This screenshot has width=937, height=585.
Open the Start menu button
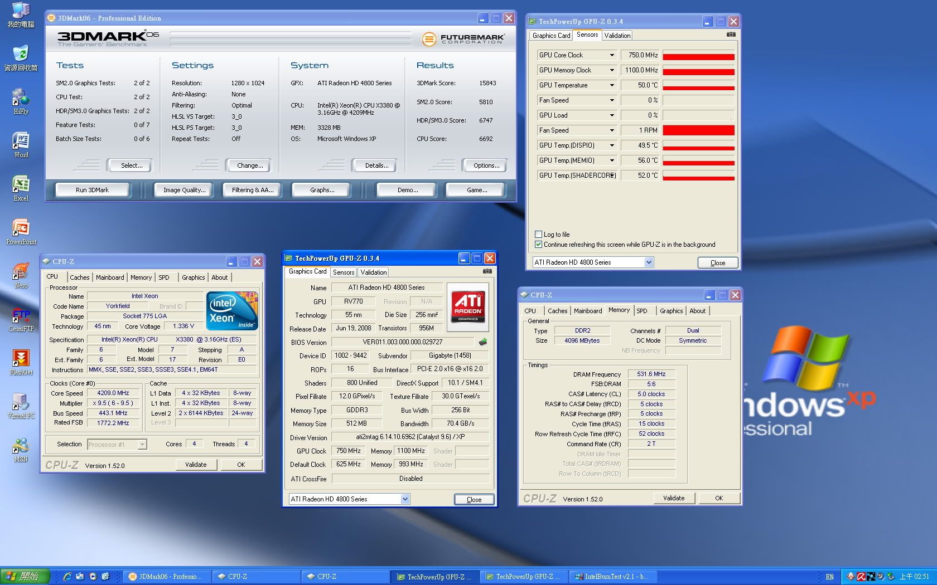[x=25, y=577]
